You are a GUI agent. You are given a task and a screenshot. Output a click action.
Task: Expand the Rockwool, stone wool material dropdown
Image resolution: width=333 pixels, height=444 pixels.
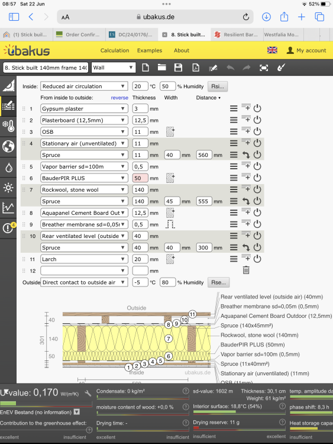[x=84, y=189]
